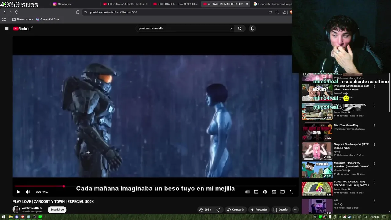This screenshot has height=220, width=391.
Task: Dislike the PLAY LOVE video
Action: 218,210
